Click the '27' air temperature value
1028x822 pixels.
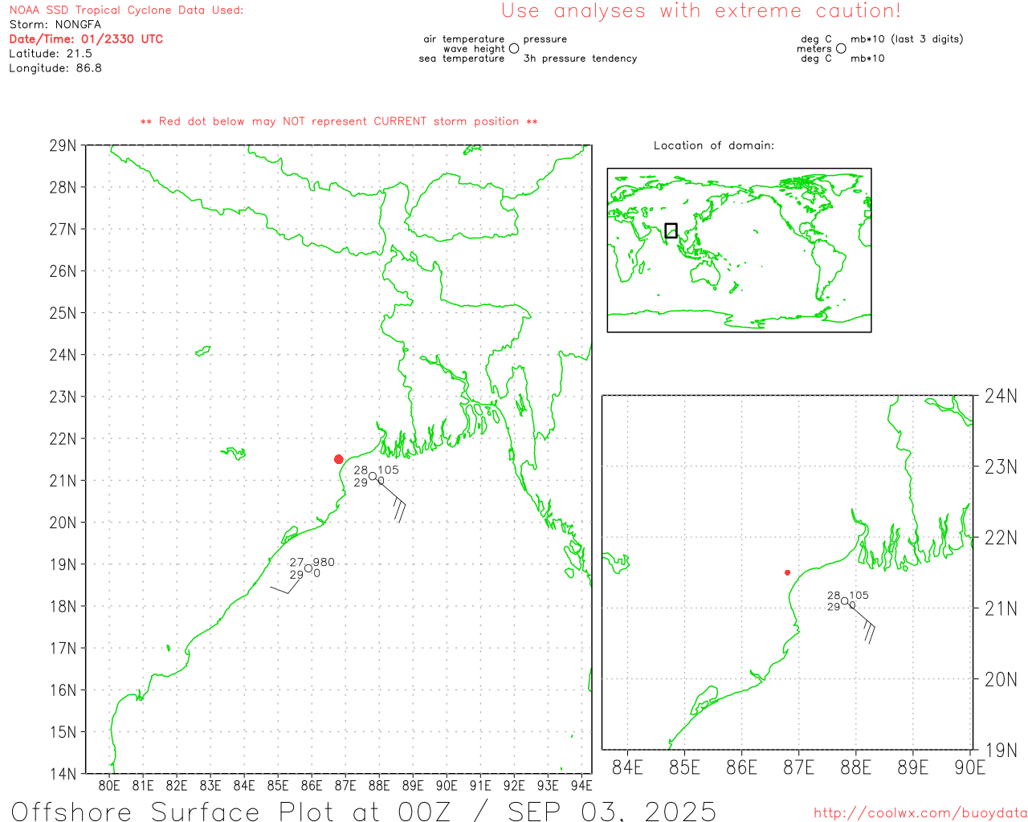[x=297, y=563]
